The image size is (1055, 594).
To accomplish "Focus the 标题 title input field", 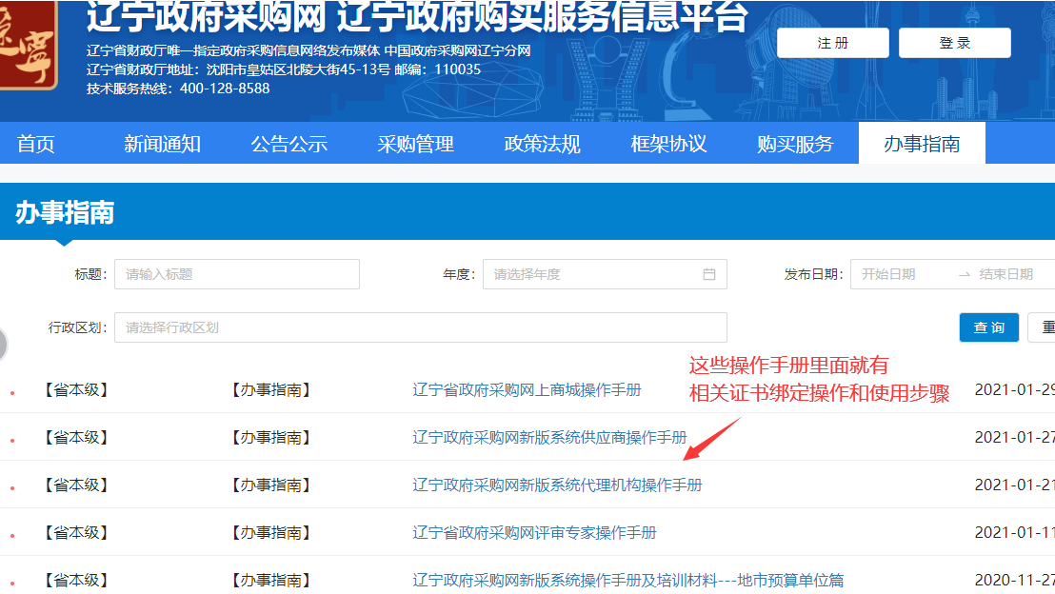I will tap(236, 274).
